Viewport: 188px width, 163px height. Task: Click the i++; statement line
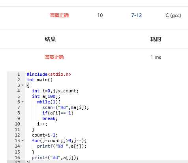click(42, 124)
